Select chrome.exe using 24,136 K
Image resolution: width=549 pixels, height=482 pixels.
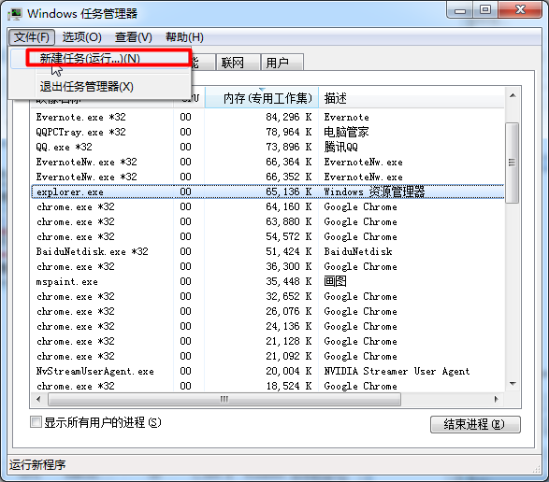click(x=267, y=326)
